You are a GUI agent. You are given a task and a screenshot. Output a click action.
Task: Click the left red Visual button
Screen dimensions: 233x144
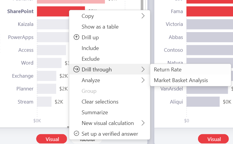pyautogui.click(x=52, y=139)
